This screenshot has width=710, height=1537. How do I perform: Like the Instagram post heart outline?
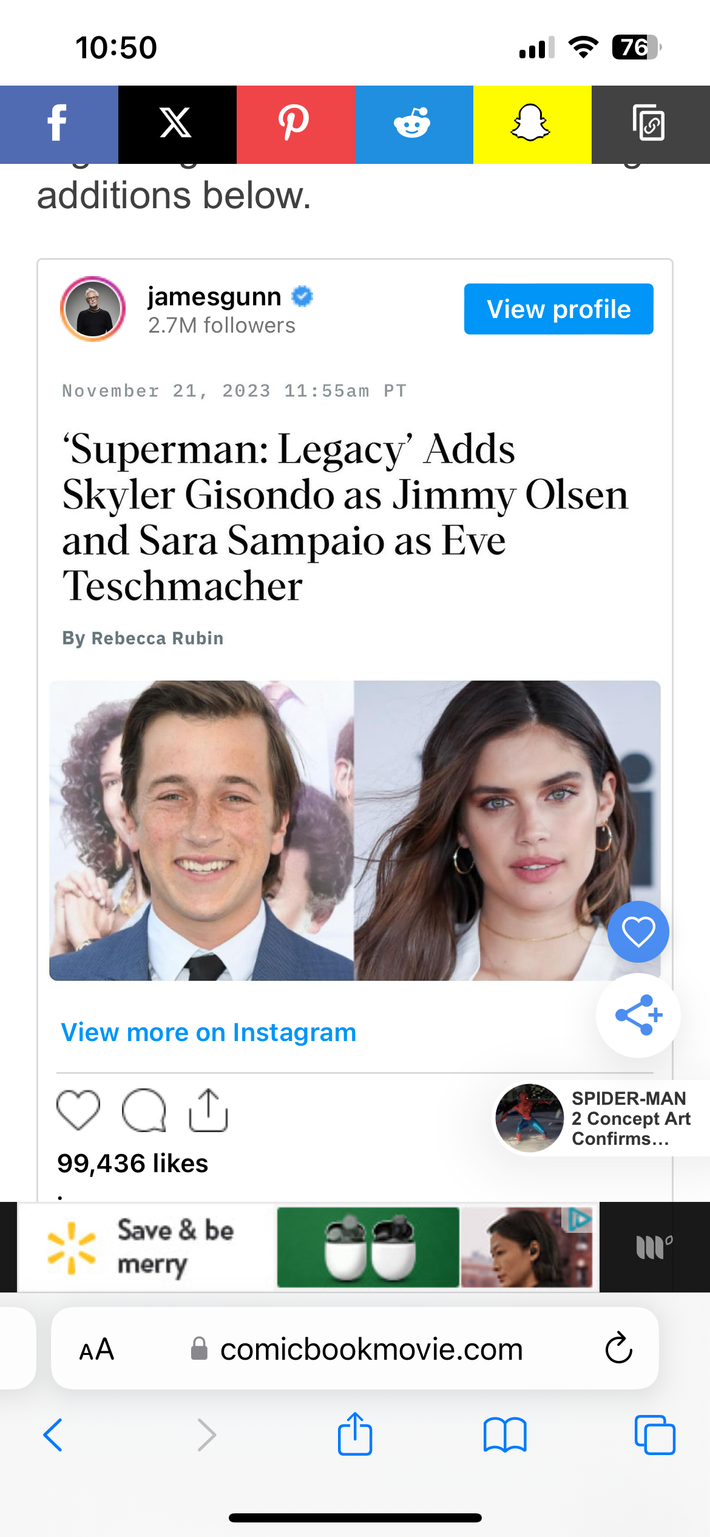click(78, 1110)
